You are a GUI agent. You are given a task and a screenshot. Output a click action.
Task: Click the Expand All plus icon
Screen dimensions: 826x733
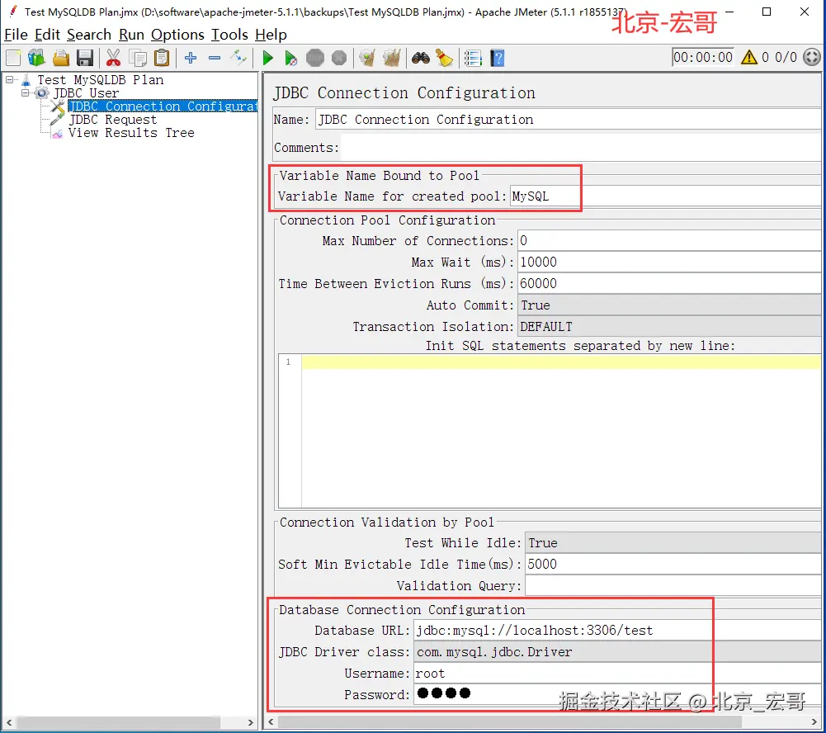(191, 58)
